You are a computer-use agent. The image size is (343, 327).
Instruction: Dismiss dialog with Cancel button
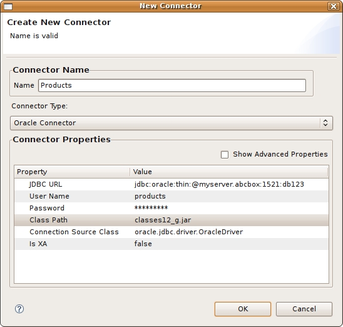[304, 309]
